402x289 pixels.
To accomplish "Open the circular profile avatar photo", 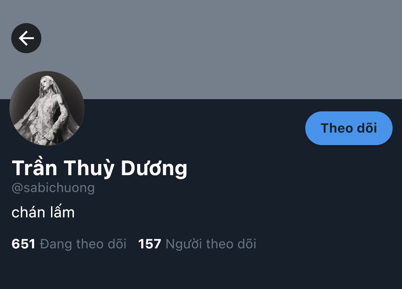I will [x=47, y=108].
